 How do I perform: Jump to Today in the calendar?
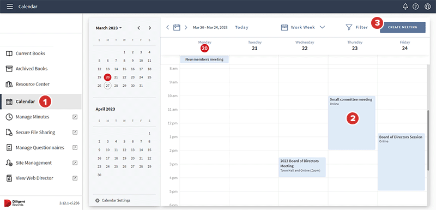click(241, 27)
